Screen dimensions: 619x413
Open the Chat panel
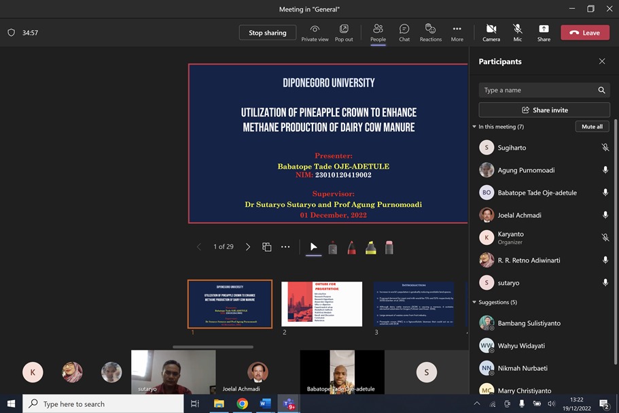coord(404,32)
